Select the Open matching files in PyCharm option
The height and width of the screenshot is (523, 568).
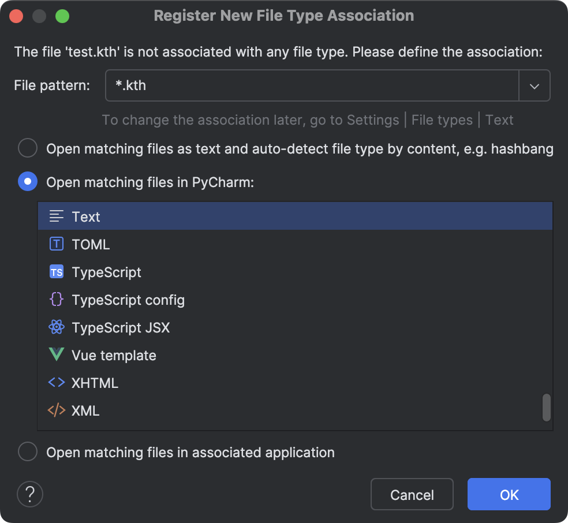pyautogui.click(x=28, y=181)
